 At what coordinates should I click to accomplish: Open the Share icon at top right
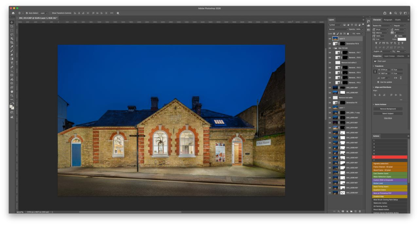385,13
